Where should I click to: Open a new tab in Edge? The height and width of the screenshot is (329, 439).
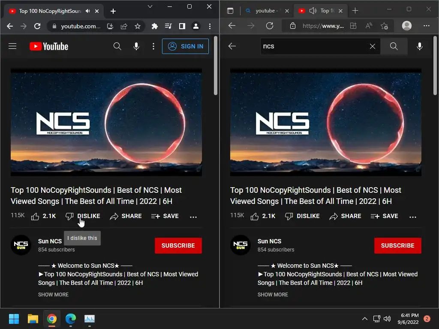coord(355,11)
